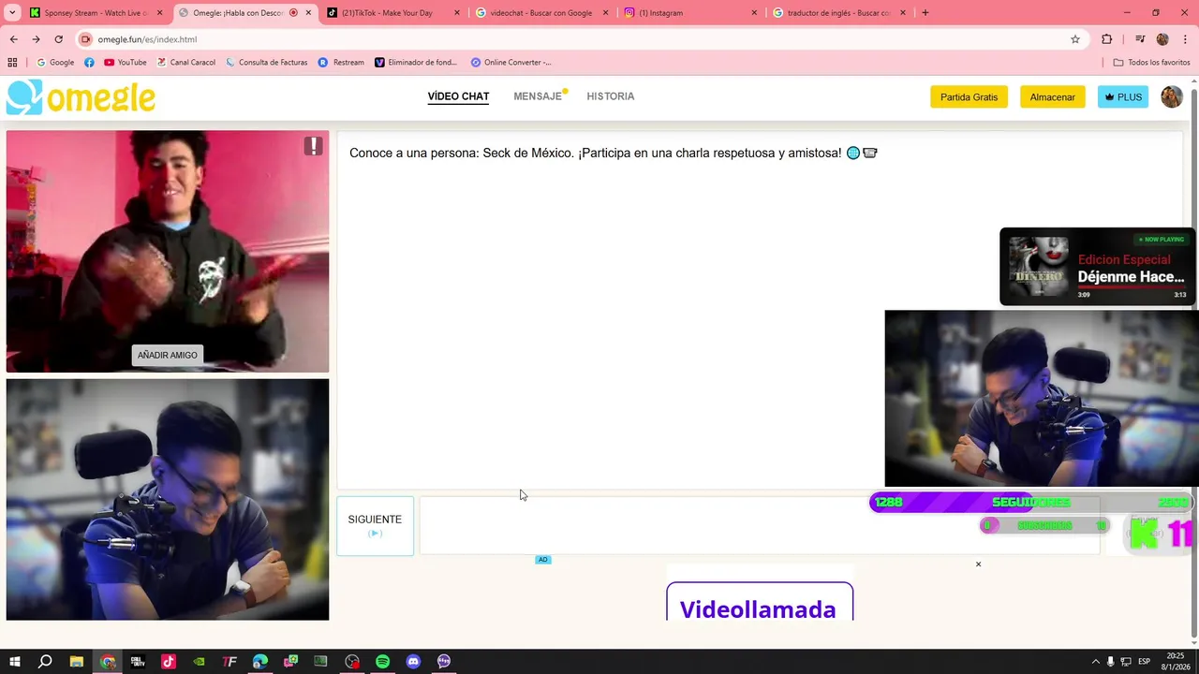Go forward in browser history
Screen dimensions: 1199x674
(x=36, y=39)
